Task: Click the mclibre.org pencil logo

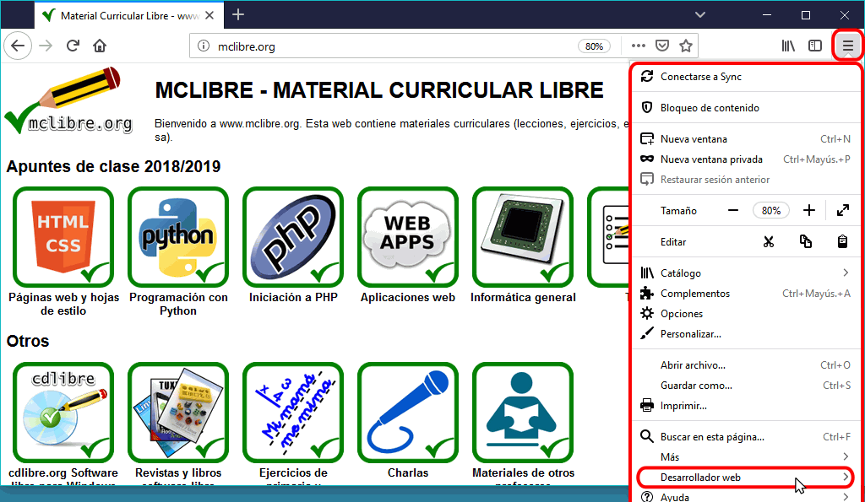Action: [x=69, y=101]
